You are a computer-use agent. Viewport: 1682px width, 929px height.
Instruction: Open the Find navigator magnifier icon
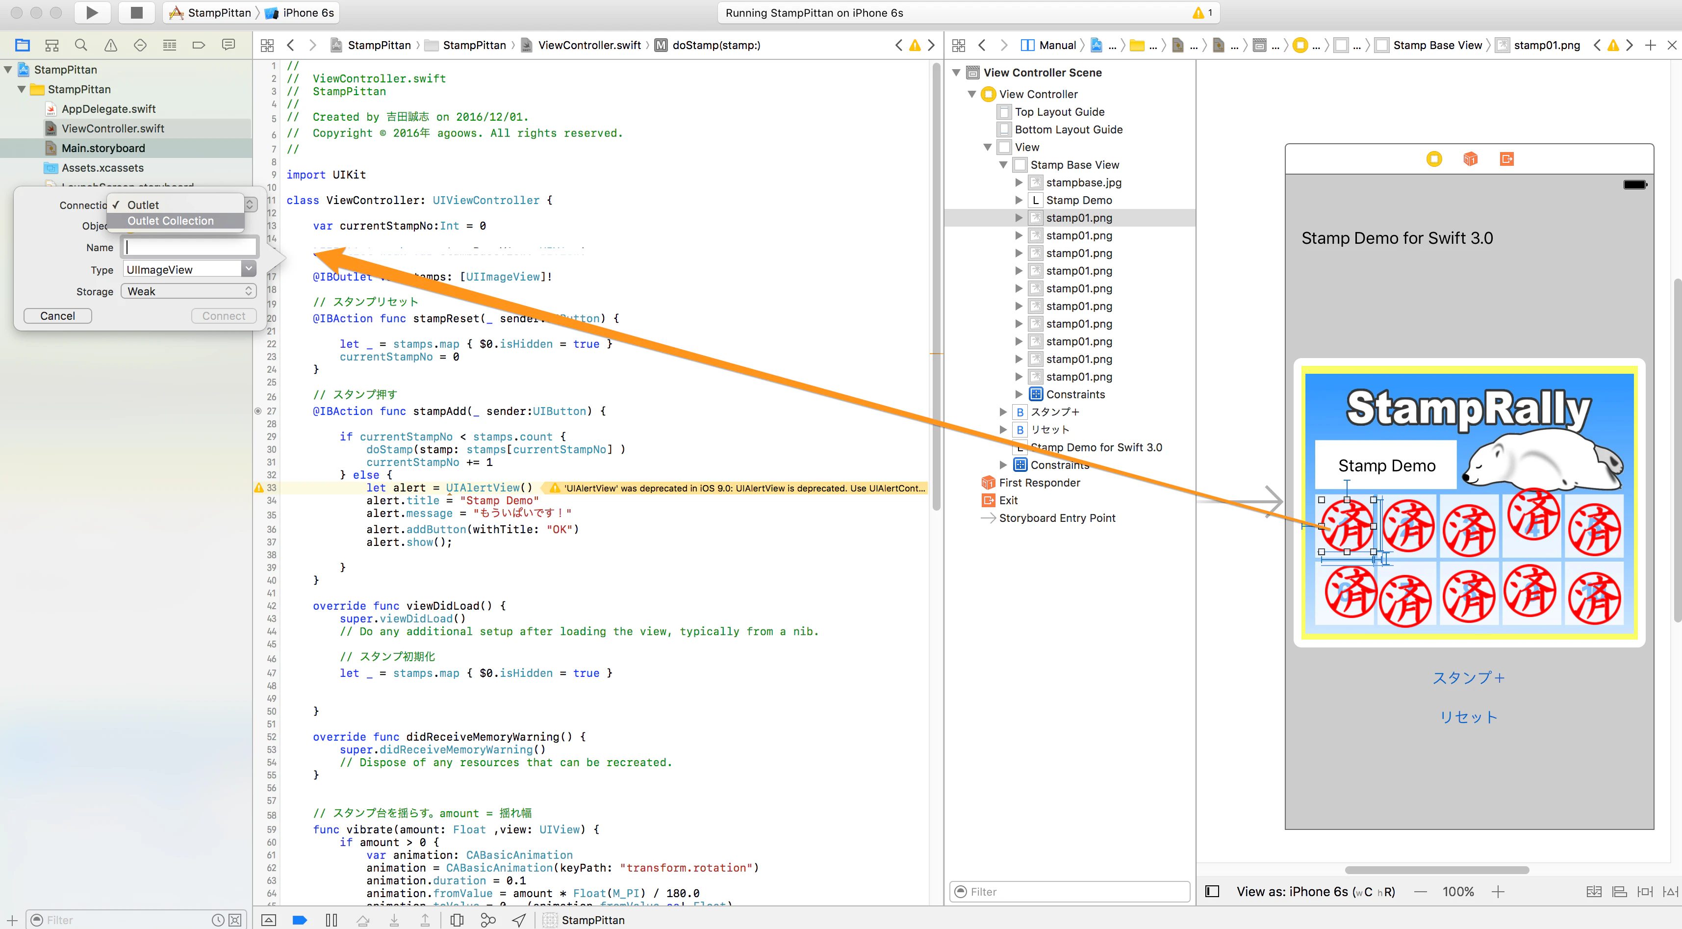81,45
